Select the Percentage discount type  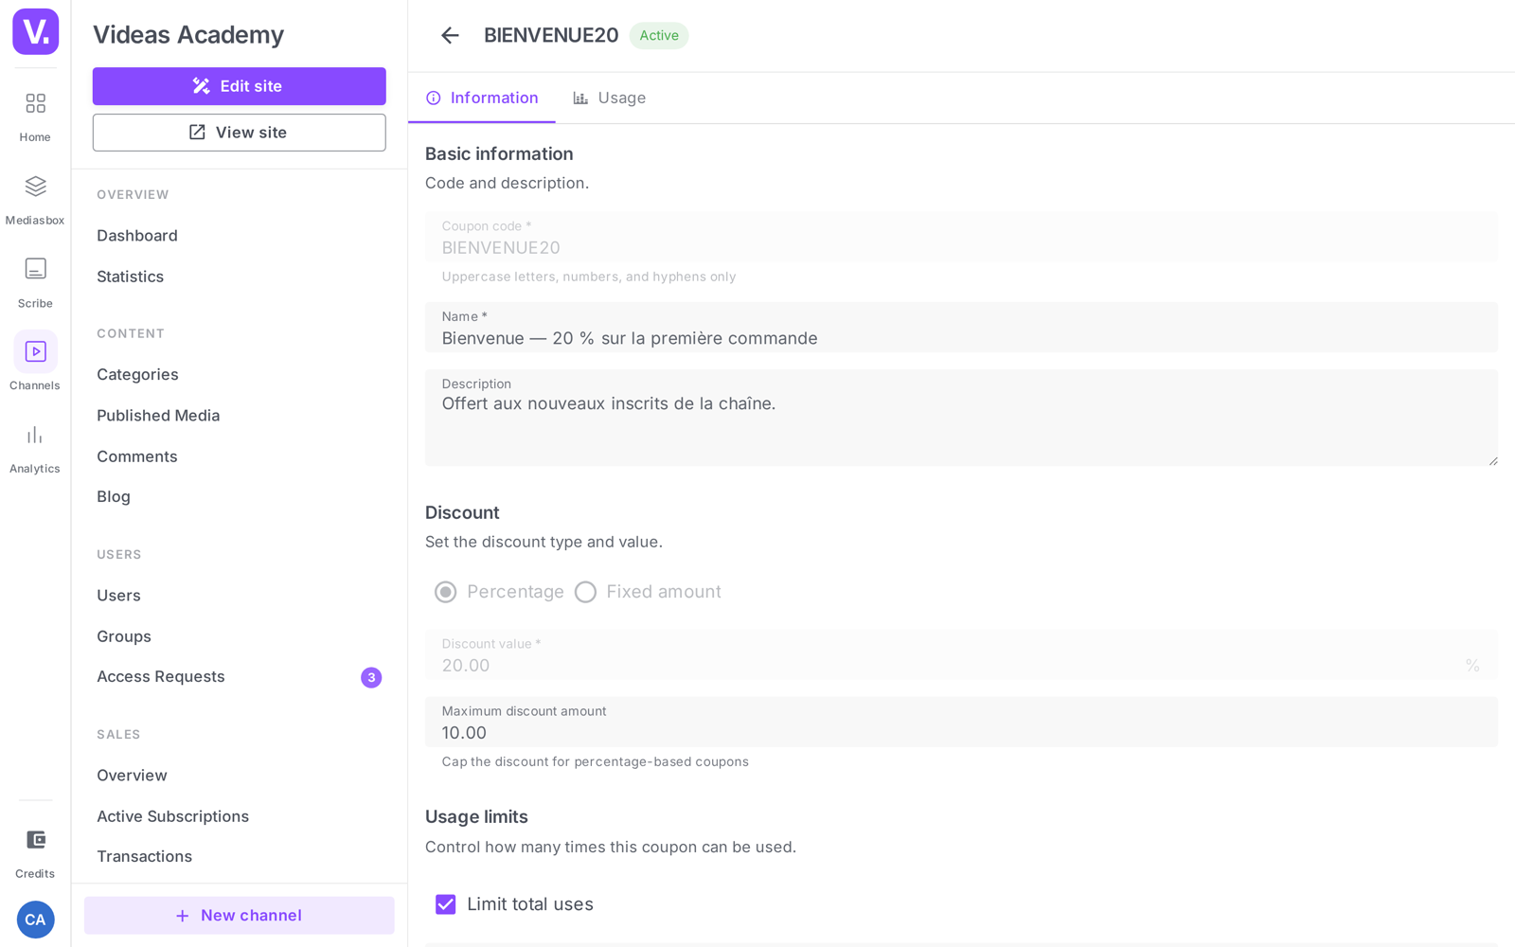(x=445, y=592)
